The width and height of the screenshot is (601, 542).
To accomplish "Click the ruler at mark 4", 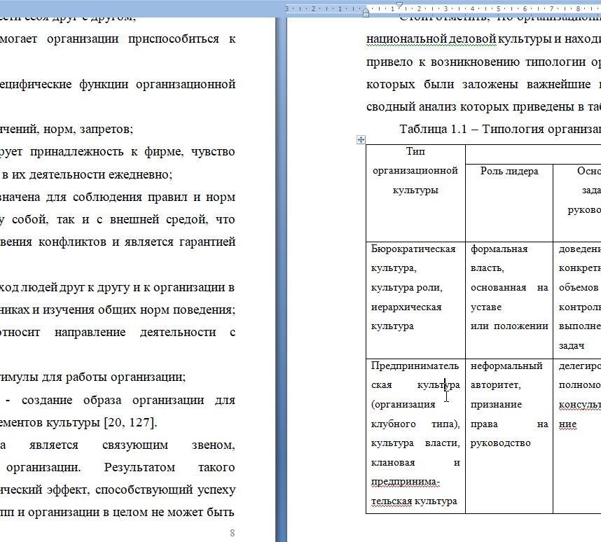I will click(472, 8).
